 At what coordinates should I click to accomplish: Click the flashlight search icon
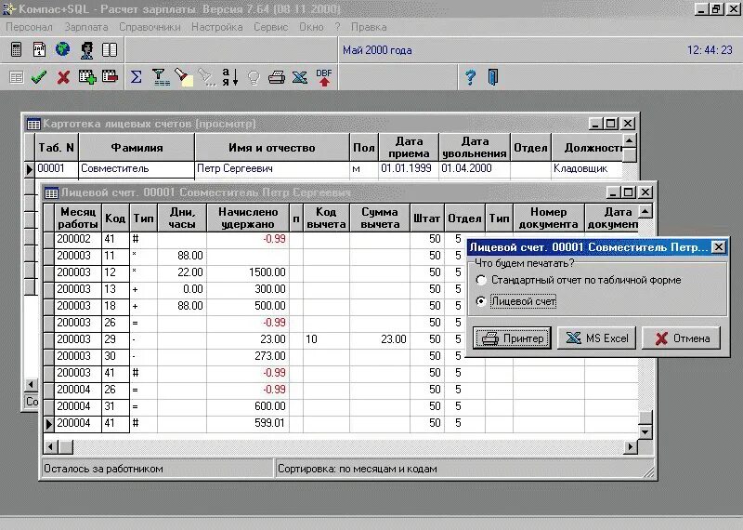[184, 77]
